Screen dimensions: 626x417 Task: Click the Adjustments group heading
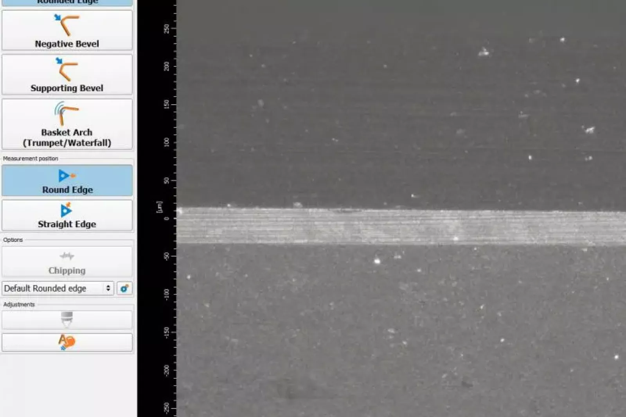click(19, 304)
